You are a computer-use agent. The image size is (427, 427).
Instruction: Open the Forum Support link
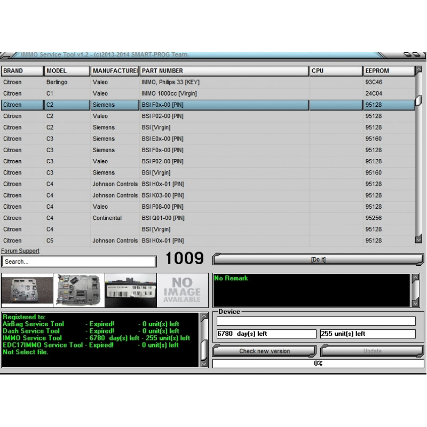(x=20, y=251)
